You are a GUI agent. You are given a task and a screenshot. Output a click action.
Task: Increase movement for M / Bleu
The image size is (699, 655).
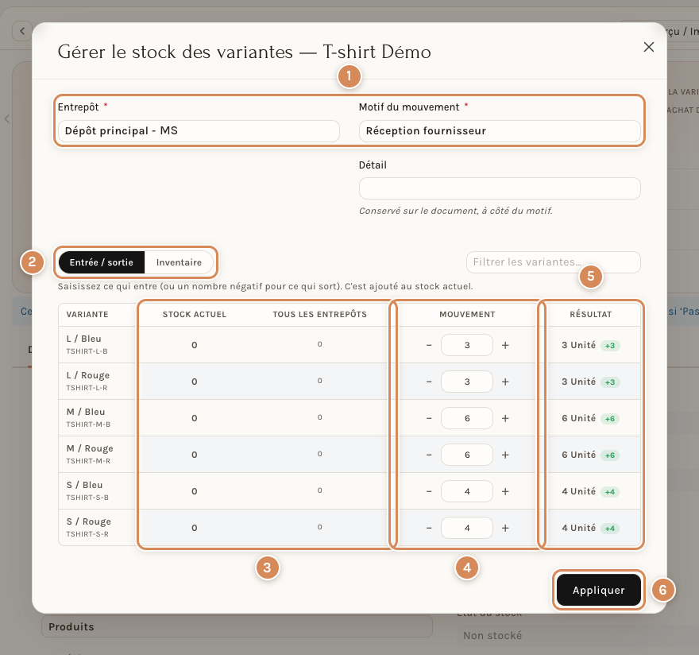pos(505,418)
